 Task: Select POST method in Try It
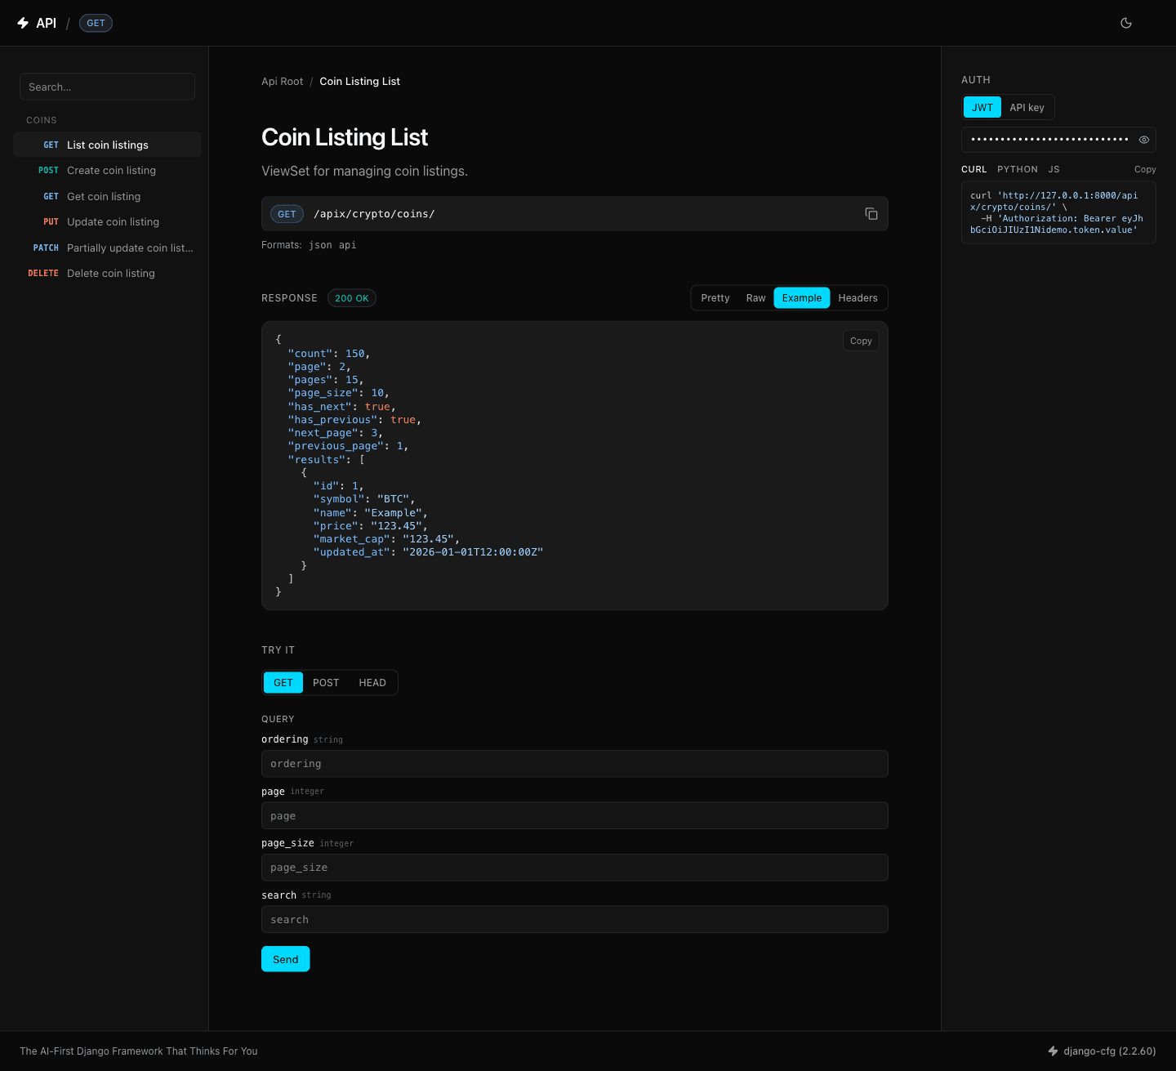click(326, 683)
